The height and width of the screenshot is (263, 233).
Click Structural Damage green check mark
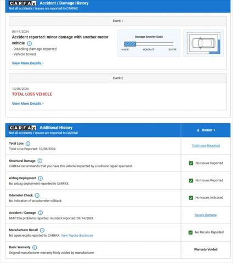pyautogui.click(x=191, y=163)
